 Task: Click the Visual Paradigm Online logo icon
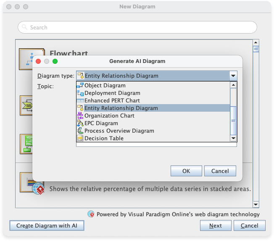[91, 214]
